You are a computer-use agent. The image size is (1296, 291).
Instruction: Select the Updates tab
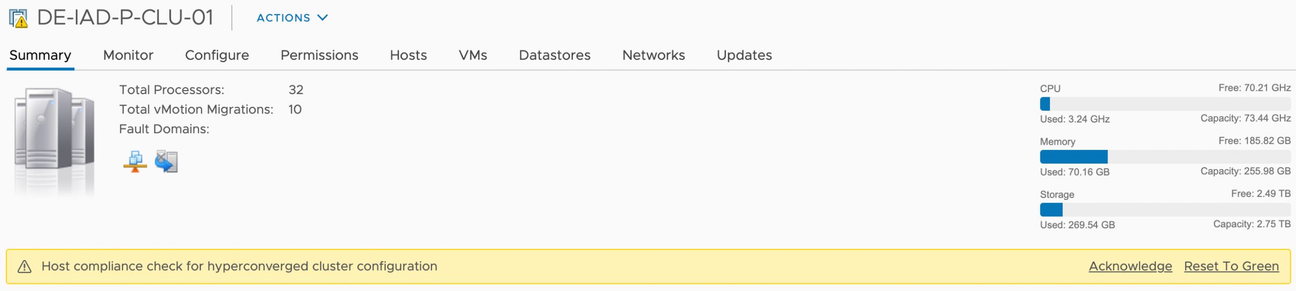click(x=744, y=55)
